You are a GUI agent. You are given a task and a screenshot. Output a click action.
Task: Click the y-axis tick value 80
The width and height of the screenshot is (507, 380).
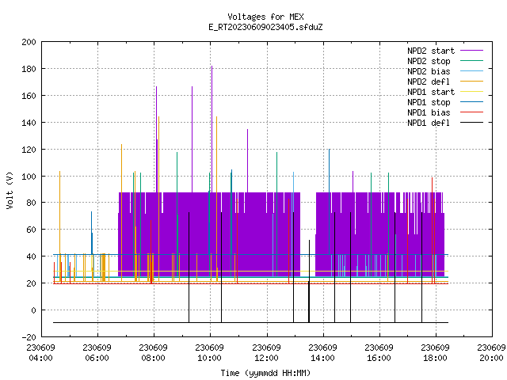coord(31,203)
